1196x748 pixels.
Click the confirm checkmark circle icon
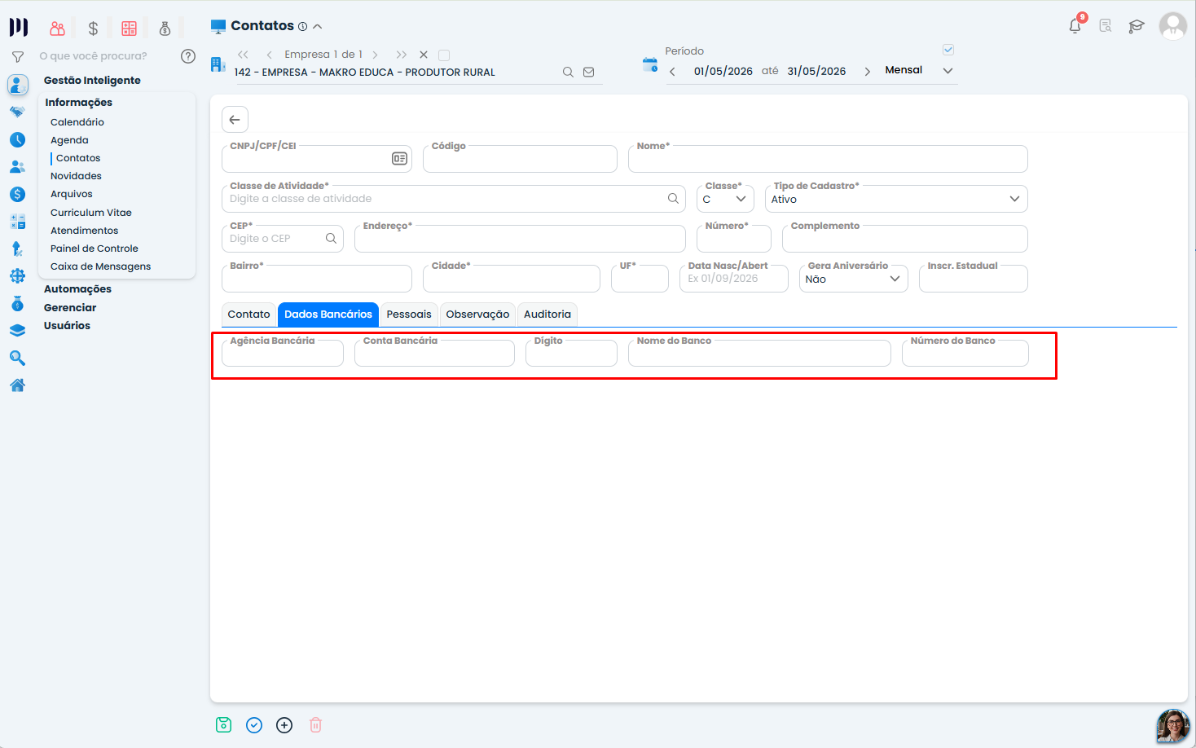[x=254, y=725]
